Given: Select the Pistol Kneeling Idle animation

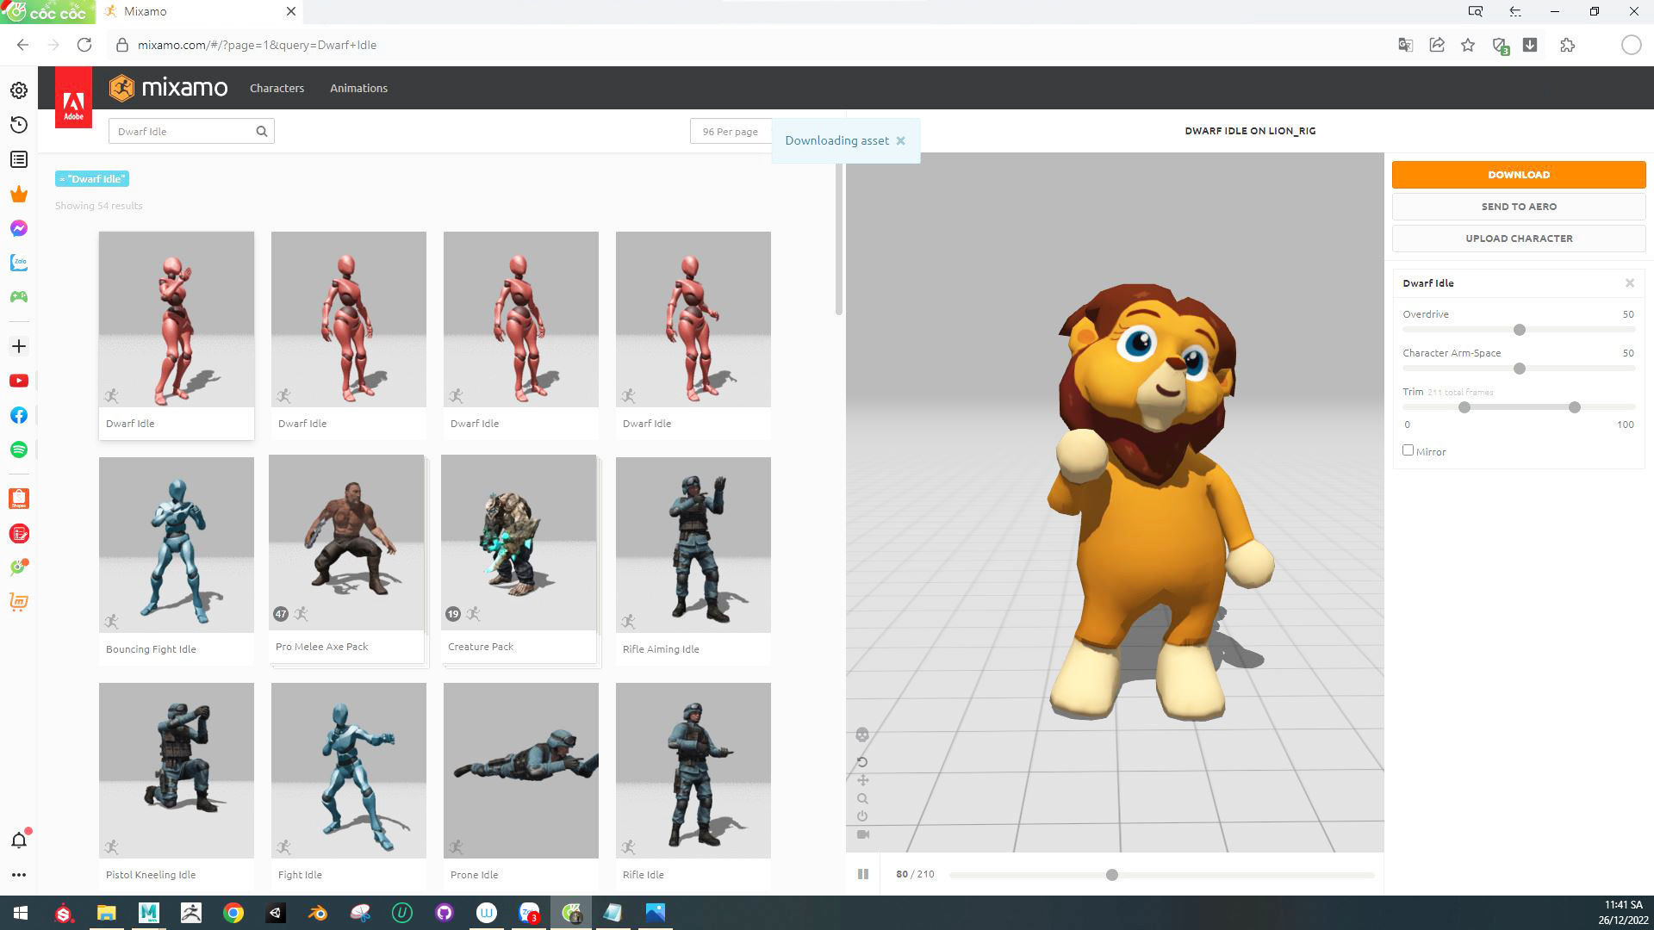Looking at the screenshot, I should click(x=177, y=785).
